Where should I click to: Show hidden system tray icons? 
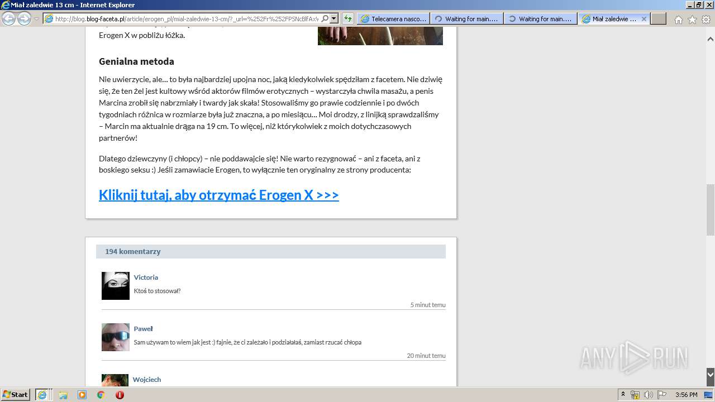click(x=623, y=395)
